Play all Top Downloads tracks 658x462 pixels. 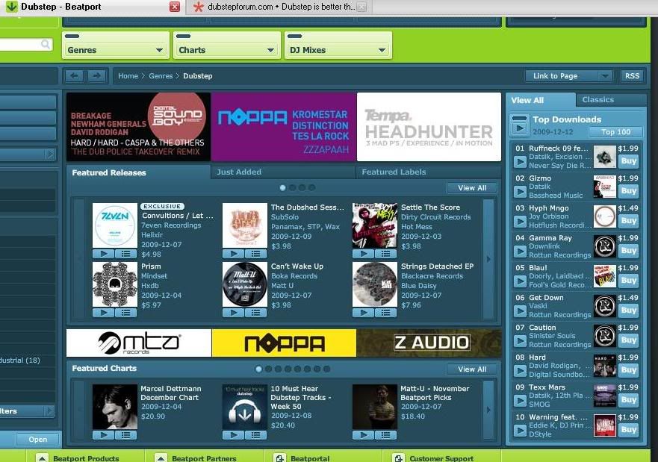(x=520, y=128)
